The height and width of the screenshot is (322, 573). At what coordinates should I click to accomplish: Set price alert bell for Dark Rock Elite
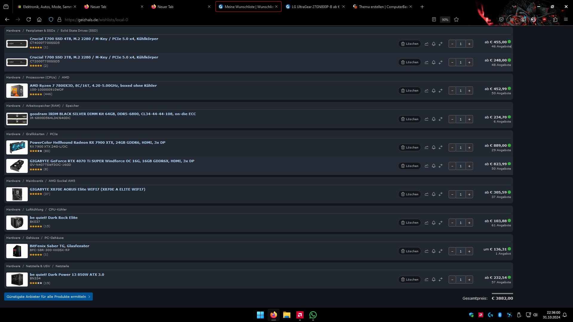(x=434, y=223)
